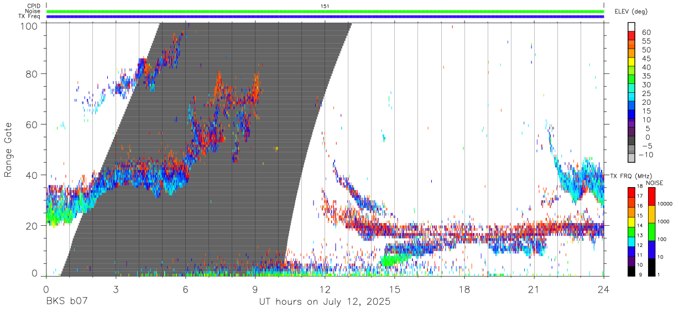Click the elevation value 30 label
This screenshot has height=313, width=679.
(x=645, y=84)
